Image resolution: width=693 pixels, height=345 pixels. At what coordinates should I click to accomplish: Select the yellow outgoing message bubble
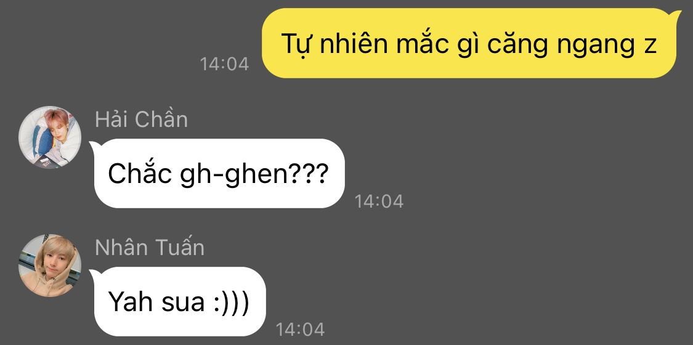coord(470,43)
